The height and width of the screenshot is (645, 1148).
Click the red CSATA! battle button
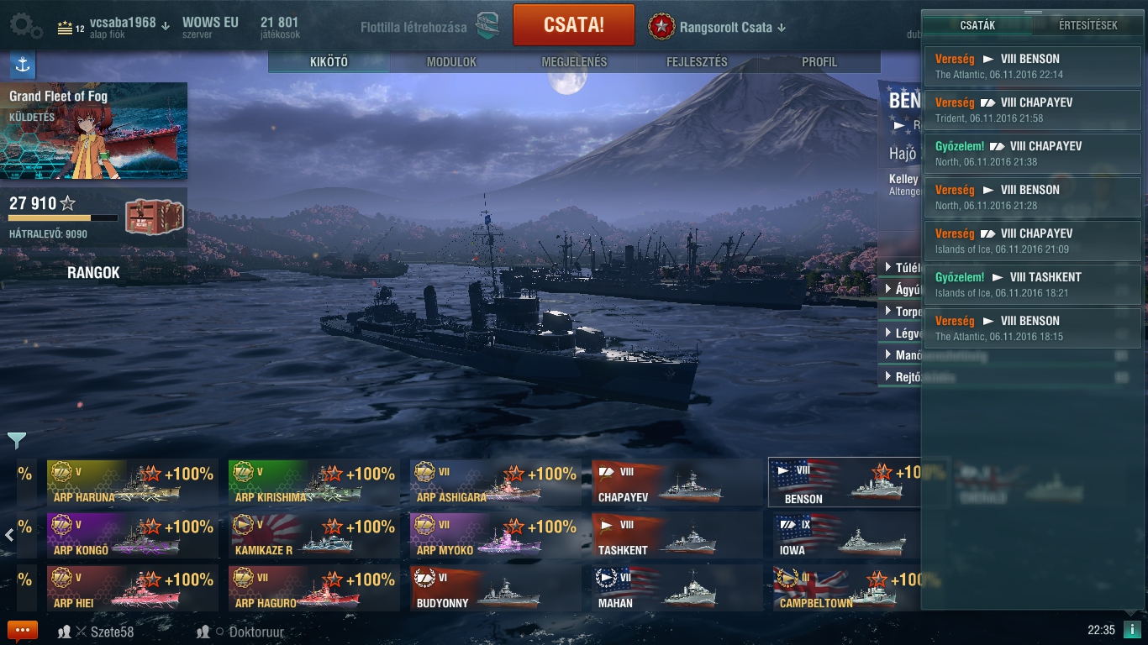click(x=574, y=25)
